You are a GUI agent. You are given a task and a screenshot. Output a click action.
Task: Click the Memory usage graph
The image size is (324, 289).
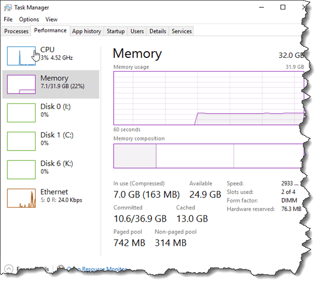point(209,98)
